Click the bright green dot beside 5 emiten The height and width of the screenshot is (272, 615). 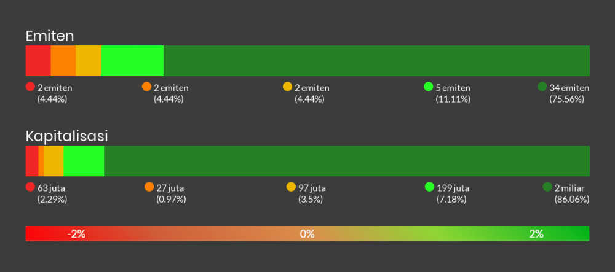pos(429,87)
